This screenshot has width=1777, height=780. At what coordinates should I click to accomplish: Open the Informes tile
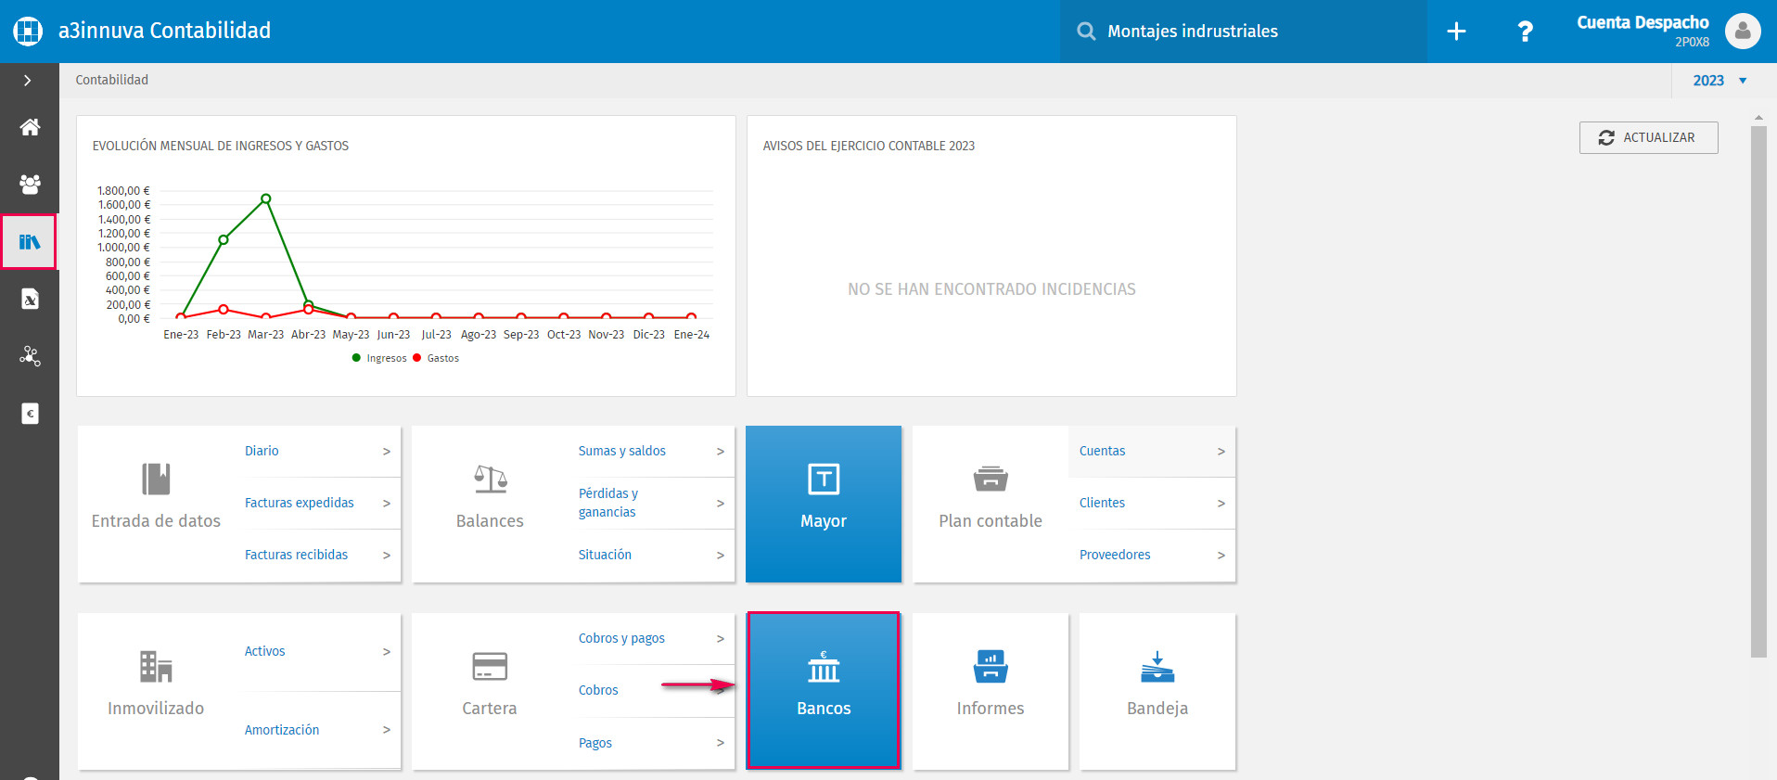pos(991,691)
